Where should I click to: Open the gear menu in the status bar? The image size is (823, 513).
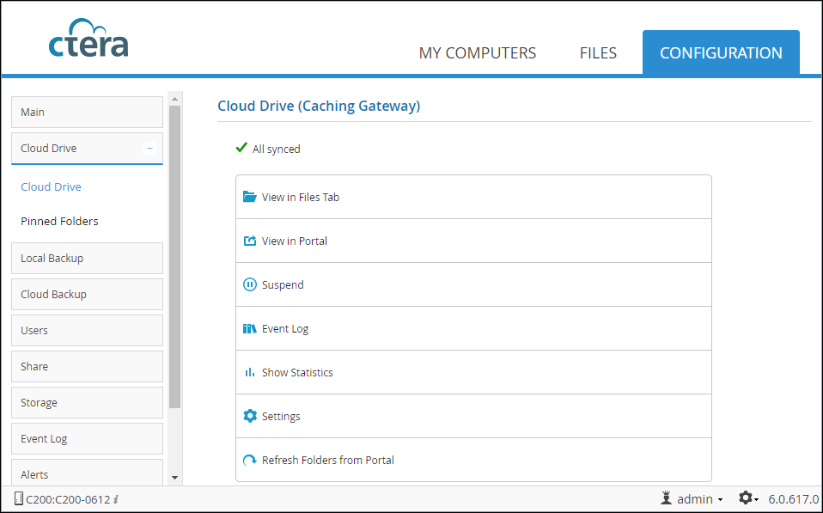click(748, 498)
